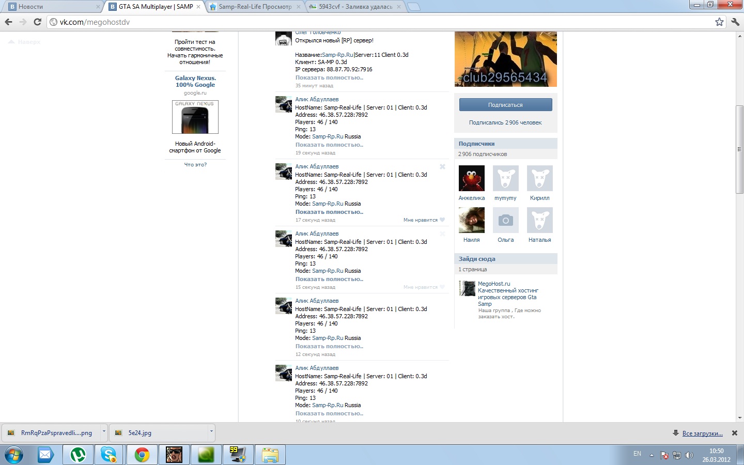744x465 pixels.
Task: Click the Galaxy Nexus phone ad image
Action: click(x=195, y=117)
